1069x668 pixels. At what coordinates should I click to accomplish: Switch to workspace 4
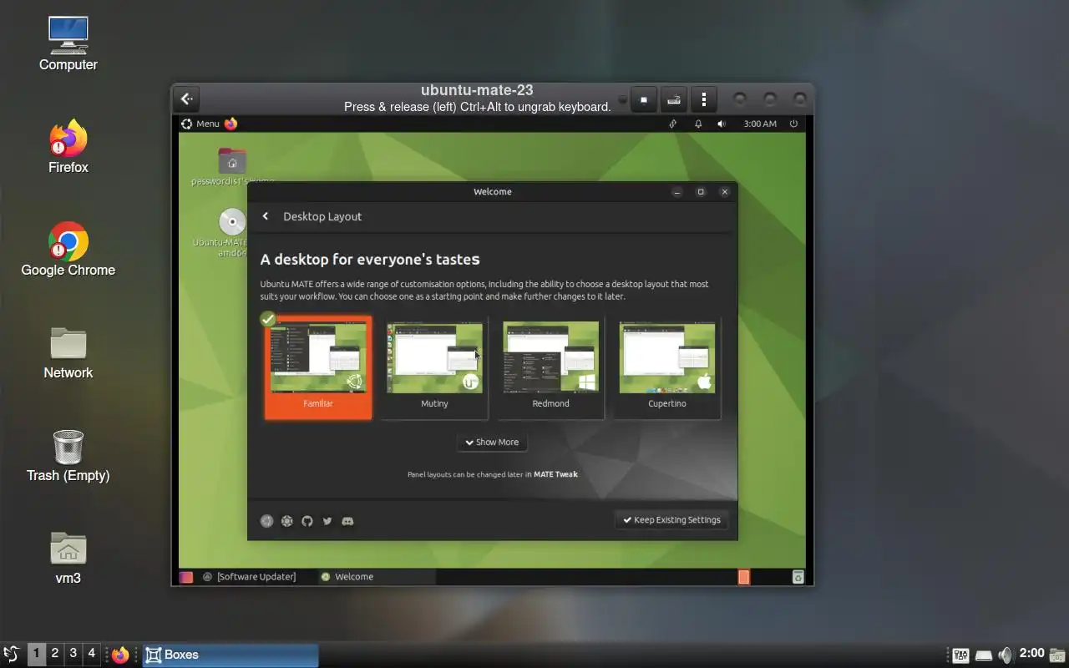coord(92,654)
